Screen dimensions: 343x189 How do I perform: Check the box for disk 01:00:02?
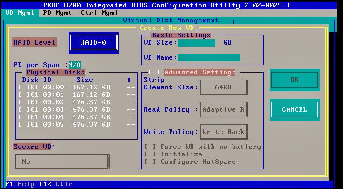(x=24, y=102)
